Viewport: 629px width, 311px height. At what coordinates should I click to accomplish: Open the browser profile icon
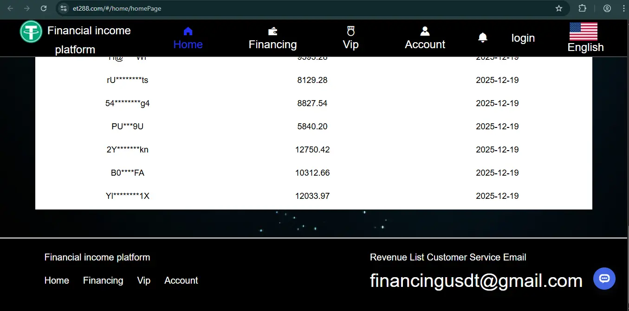click(607, 8)
